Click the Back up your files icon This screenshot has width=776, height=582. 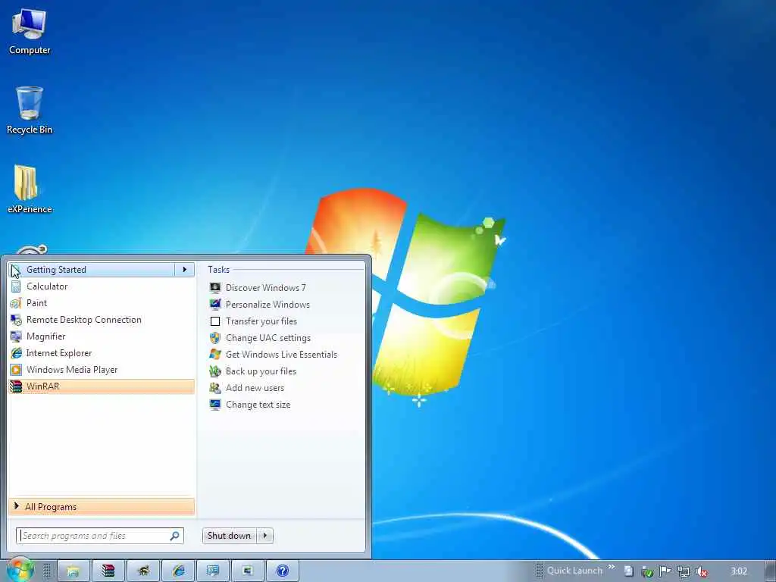(x=215, y=371)
